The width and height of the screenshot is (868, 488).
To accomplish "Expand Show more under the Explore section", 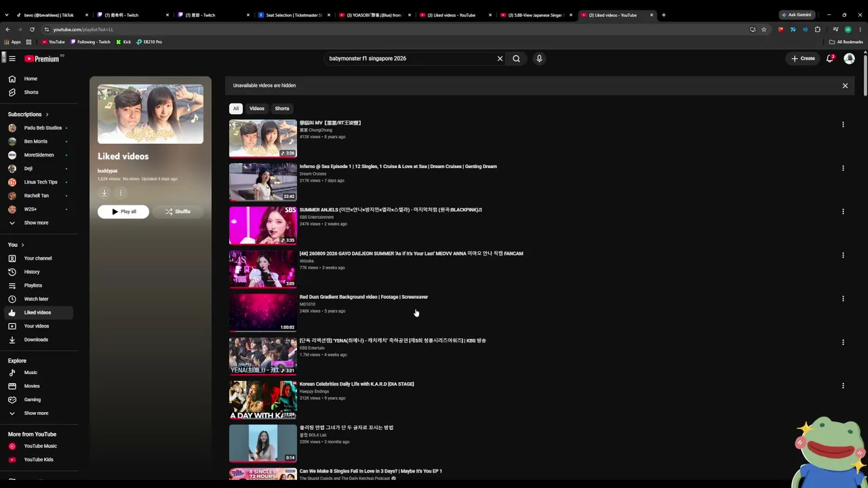I will point(37,413).
